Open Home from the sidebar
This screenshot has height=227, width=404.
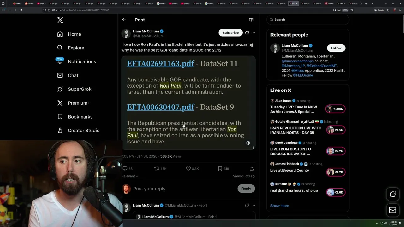tap(69, 34)
